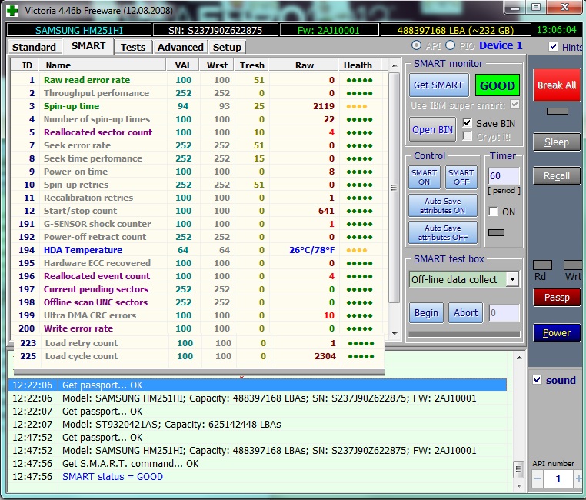Decrease the API number with minus
This screenshot has width=586, height=500.
[538, 478]
